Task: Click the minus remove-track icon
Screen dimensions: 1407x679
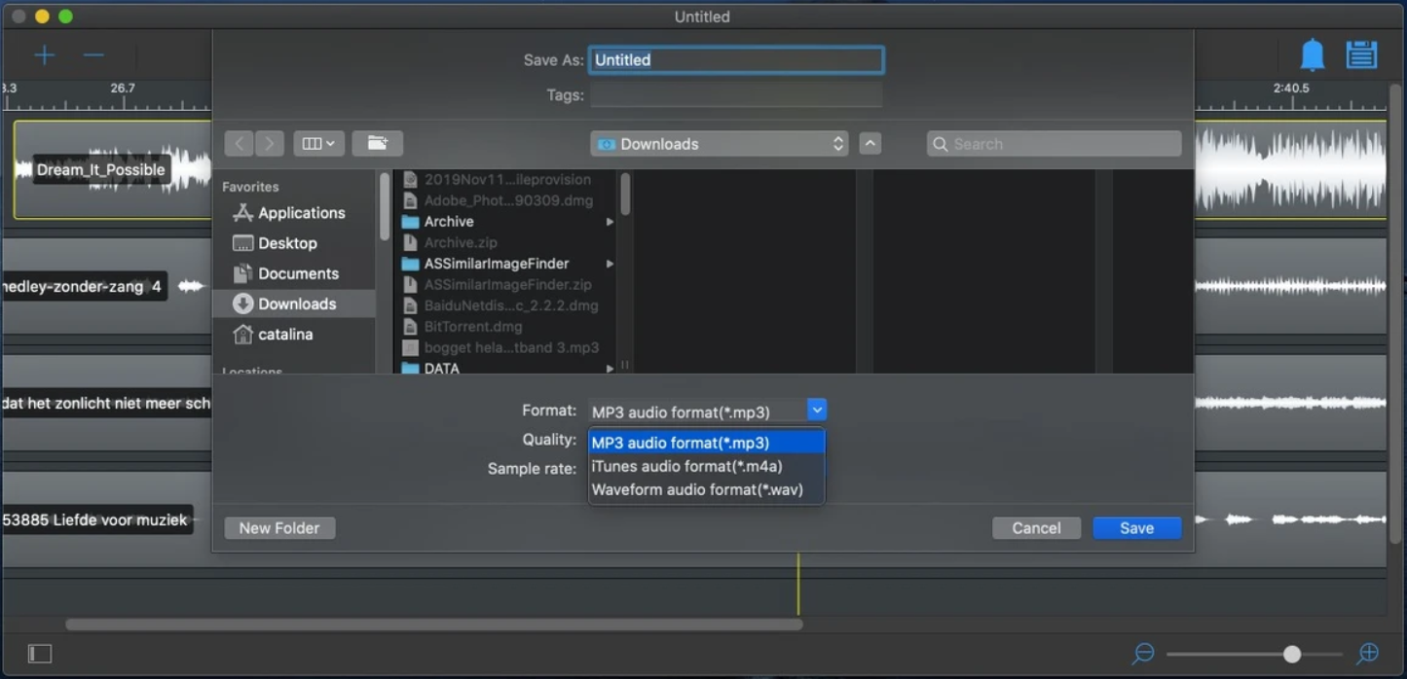Action: 93,55
